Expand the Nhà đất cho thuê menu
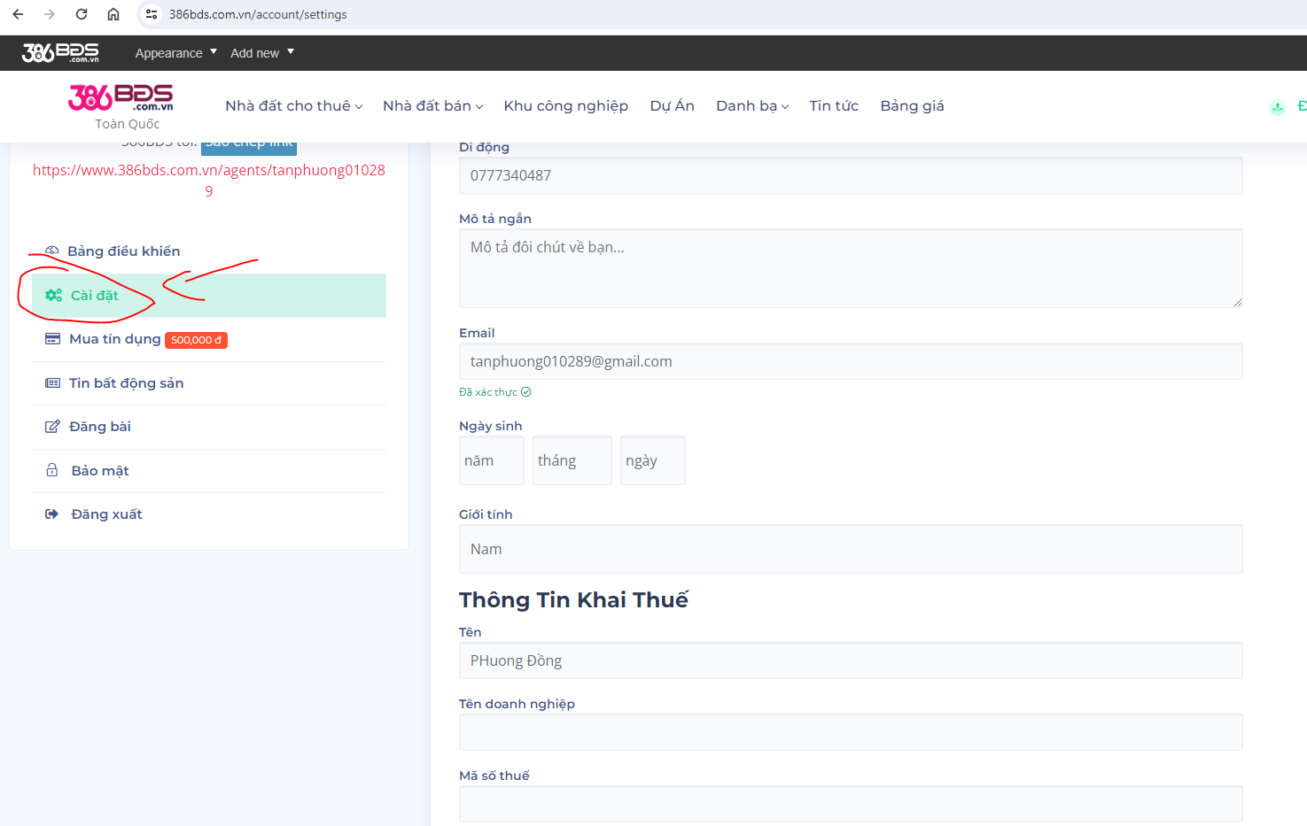1307x826 pixels. pos(293,105)
